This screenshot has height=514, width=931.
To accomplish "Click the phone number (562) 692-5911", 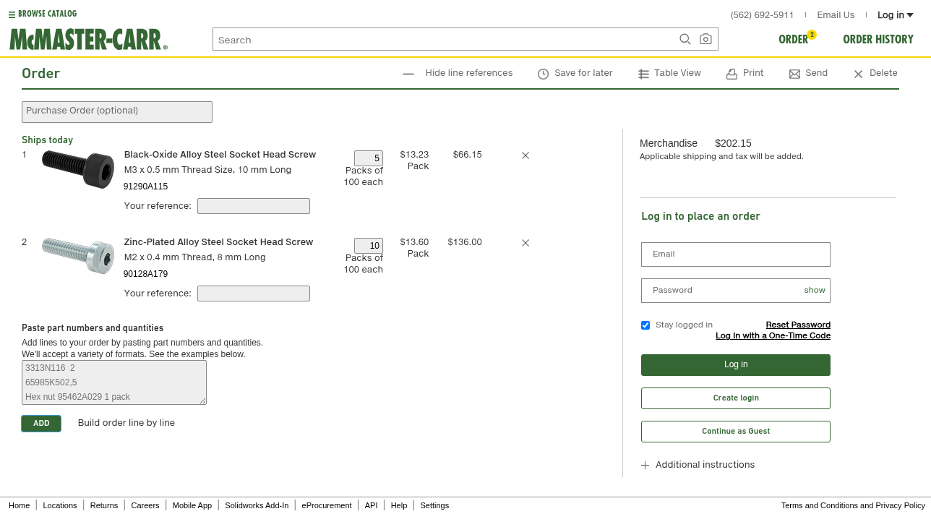I will point(762,15).
